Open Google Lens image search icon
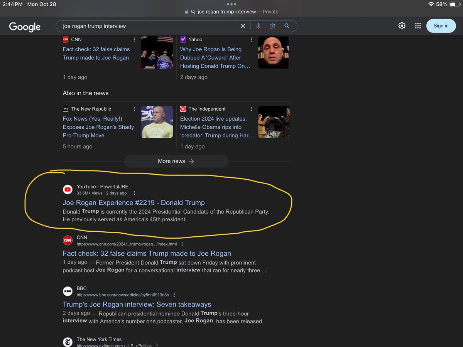Screen dimensions: 463x347 pos(272,26)
